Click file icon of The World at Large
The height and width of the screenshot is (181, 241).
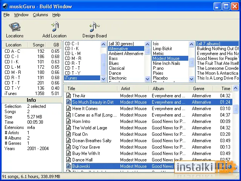[x=69, y=128]
